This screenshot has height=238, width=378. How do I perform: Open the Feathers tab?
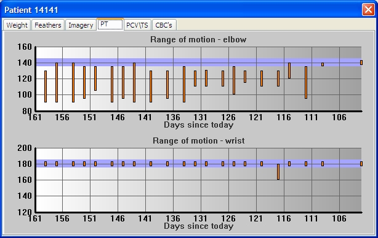(48, 25)
